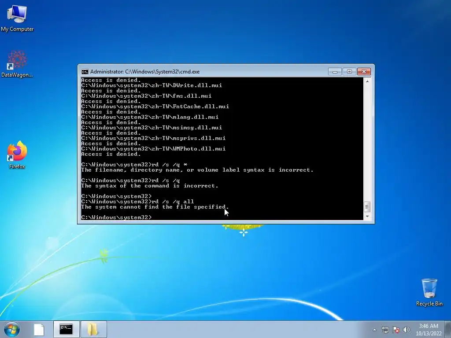Click the line 'rd /s /q *'
Screen dimensions: 451x338
pos(134,165)
